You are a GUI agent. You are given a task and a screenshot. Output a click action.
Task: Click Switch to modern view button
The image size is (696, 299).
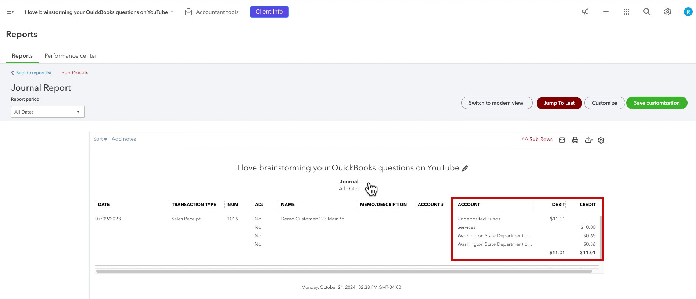point(497,103)
